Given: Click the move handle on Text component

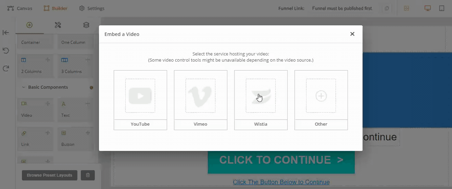Looking at the screenshot, I should pyautogui.click(x=88, y=104).
